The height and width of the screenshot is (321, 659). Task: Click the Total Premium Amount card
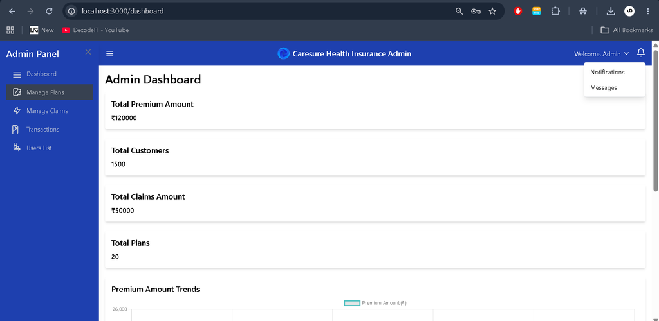[x=375, y=110]
